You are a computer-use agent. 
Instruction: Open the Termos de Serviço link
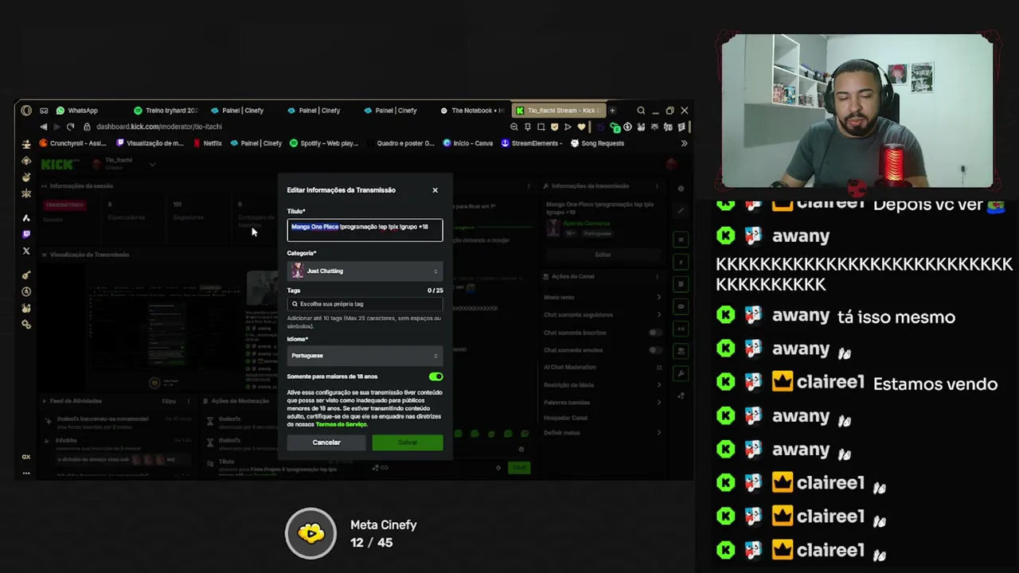pyautogui.click(x=342, y=424)
